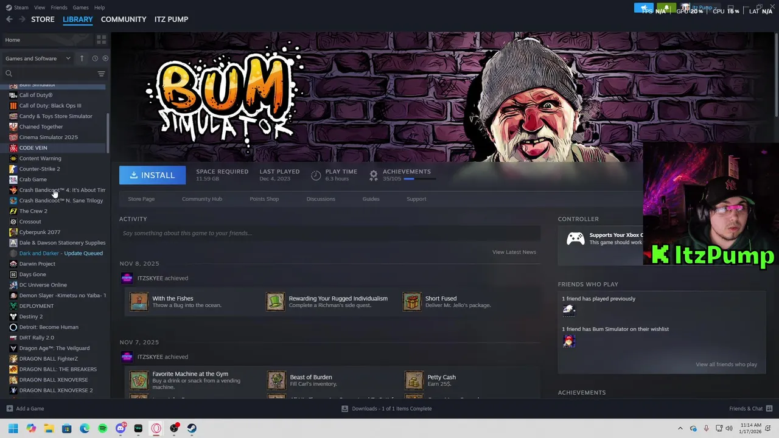Open the Games and Software dropdown
The image size is (779, 438).
(x=38, y=58)
